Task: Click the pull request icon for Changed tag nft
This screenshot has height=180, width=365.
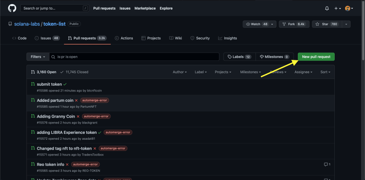Action: (33, 148)
